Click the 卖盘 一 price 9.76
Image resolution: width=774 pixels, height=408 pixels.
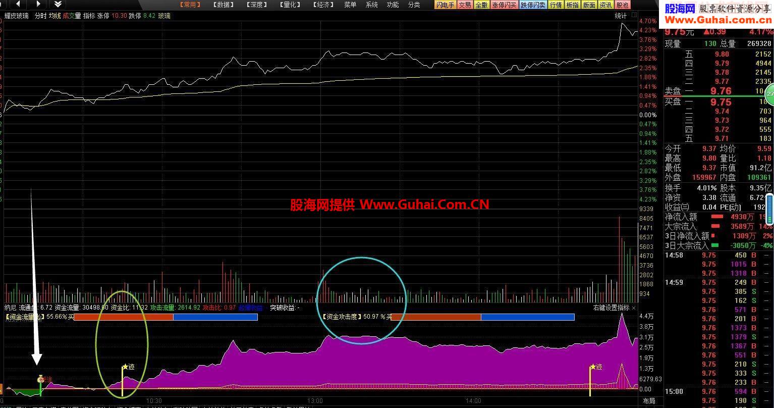(x=721, y=91)
